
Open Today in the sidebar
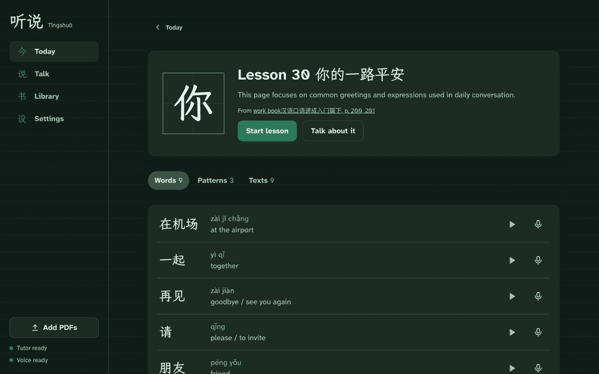54,51
